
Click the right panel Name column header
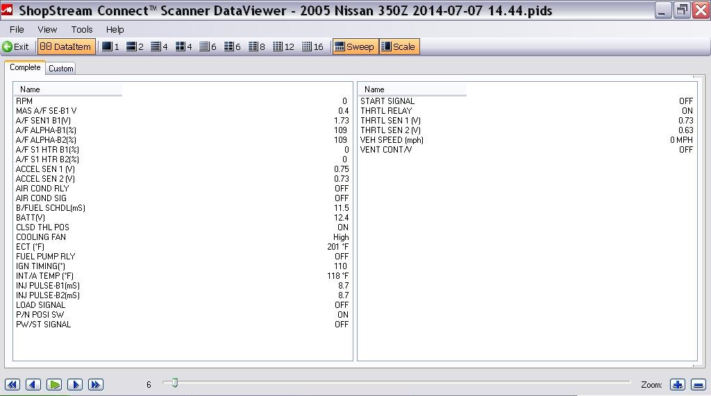click(412, 89)
